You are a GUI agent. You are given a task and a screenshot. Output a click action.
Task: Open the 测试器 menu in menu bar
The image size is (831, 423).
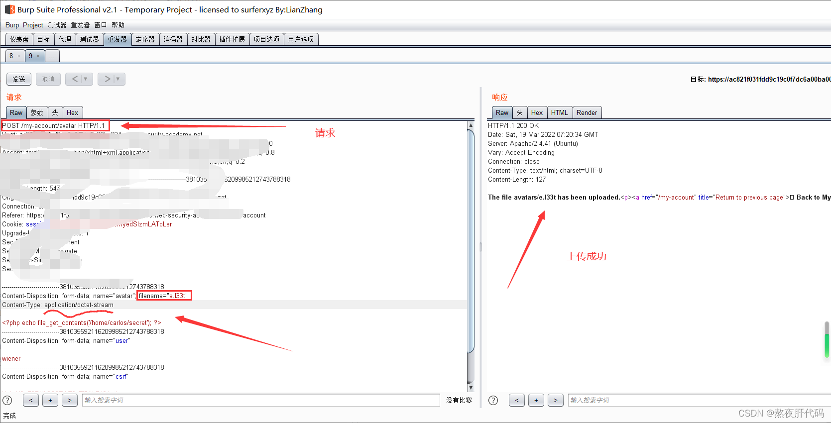57,25
